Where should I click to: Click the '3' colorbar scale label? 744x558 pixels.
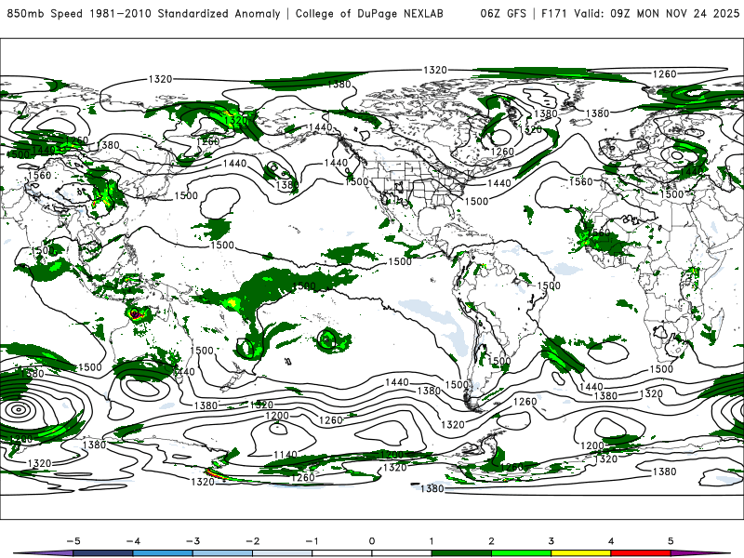coord(551,541)
